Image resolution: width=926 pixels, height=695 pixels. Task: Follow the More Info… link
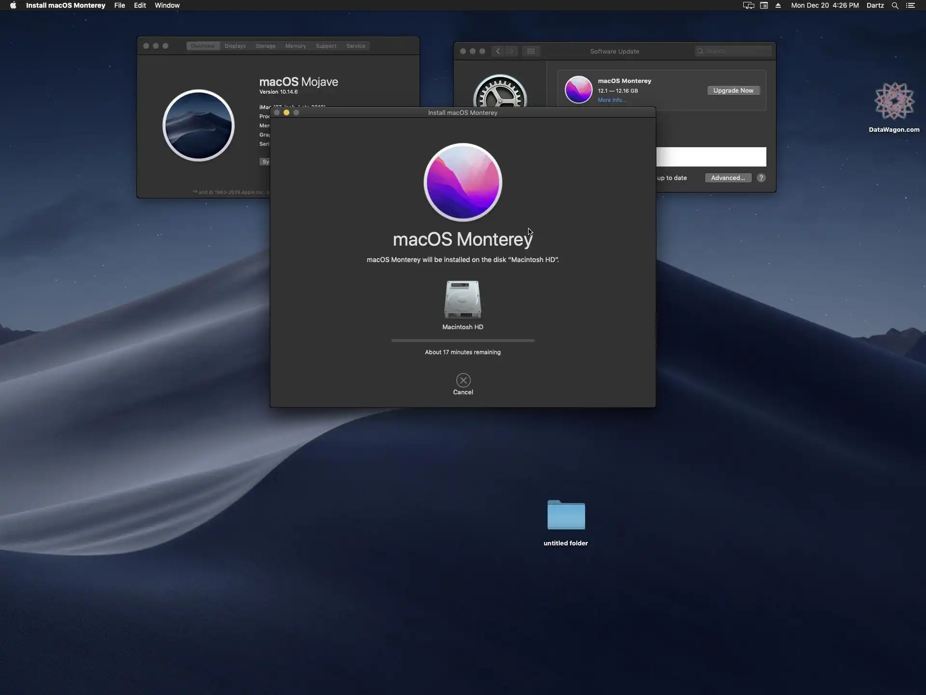pyautogui.click(x=612, y=100)
